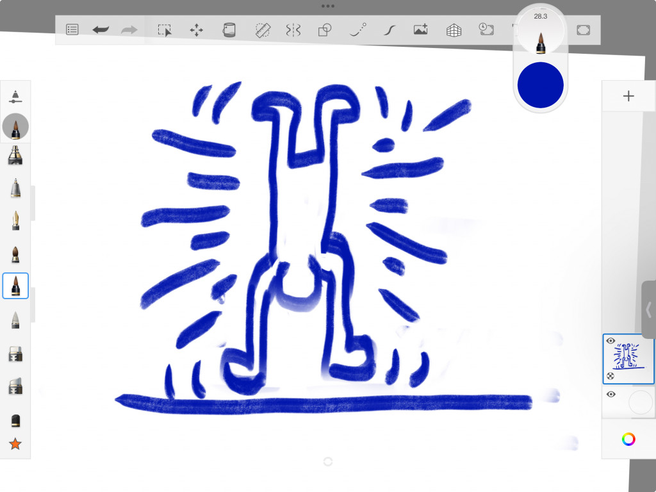Toggle Predictive Stroke tool
The height and width of the screenshot is (492, 656).
tap(357, 29)
